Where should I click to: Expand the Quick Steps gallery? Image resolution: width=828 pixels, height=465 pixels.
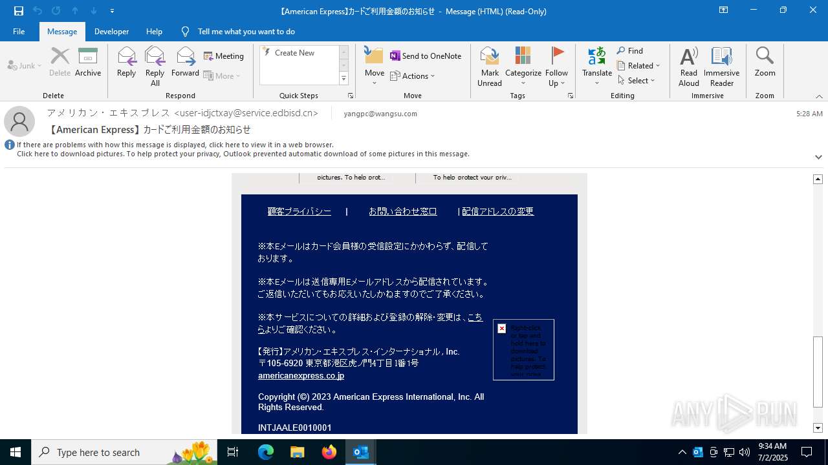(343, 79)
